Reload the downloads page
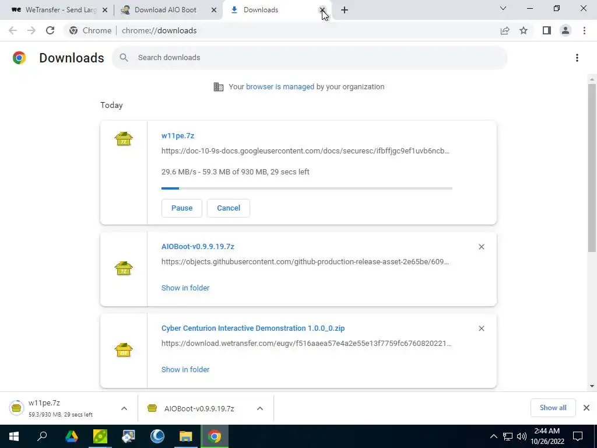Screen dimensions: 597x448 (50, 30)
